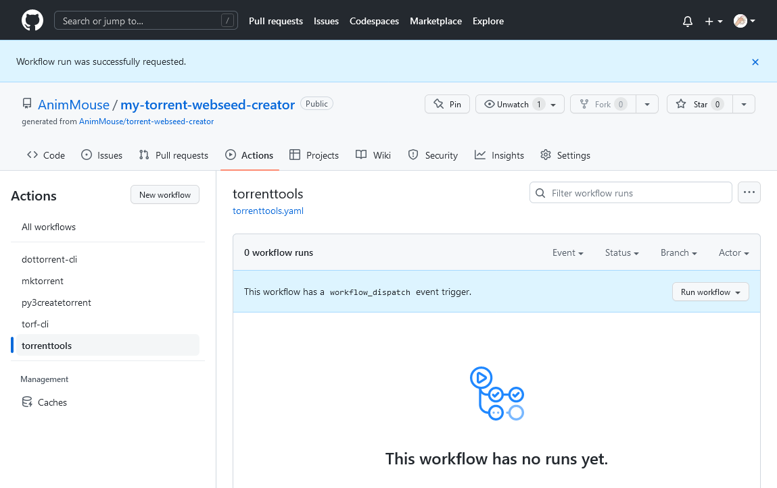This screenshot has width=777, height=488.
Task: Click the '0 workflow runs' text
Action: (279, 252)
